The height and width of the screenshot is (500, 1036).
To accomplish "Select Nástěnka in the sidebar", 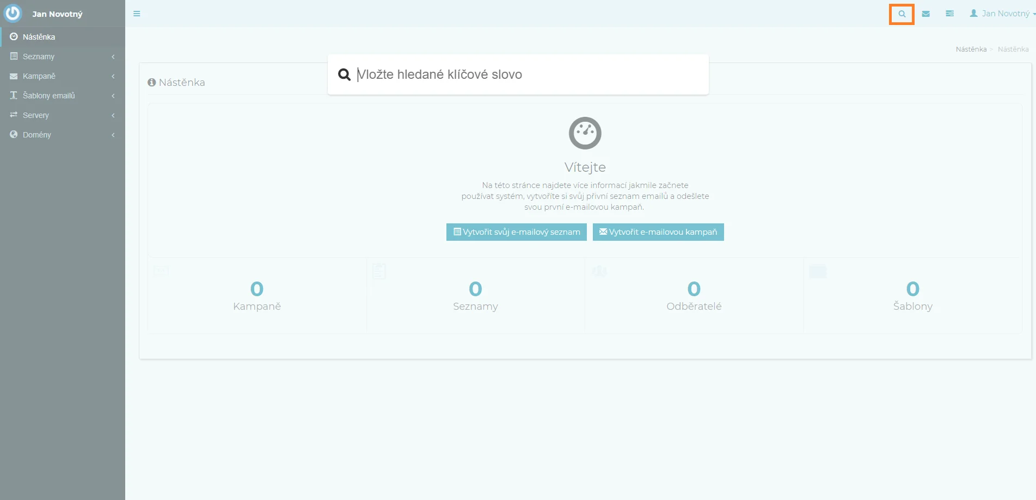I will pyautogui.click(x=39, y=37).
